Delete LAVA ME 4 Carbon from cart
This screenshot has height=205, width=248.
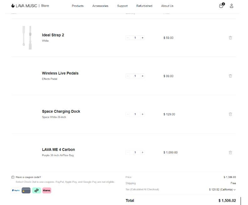point(230,152)
